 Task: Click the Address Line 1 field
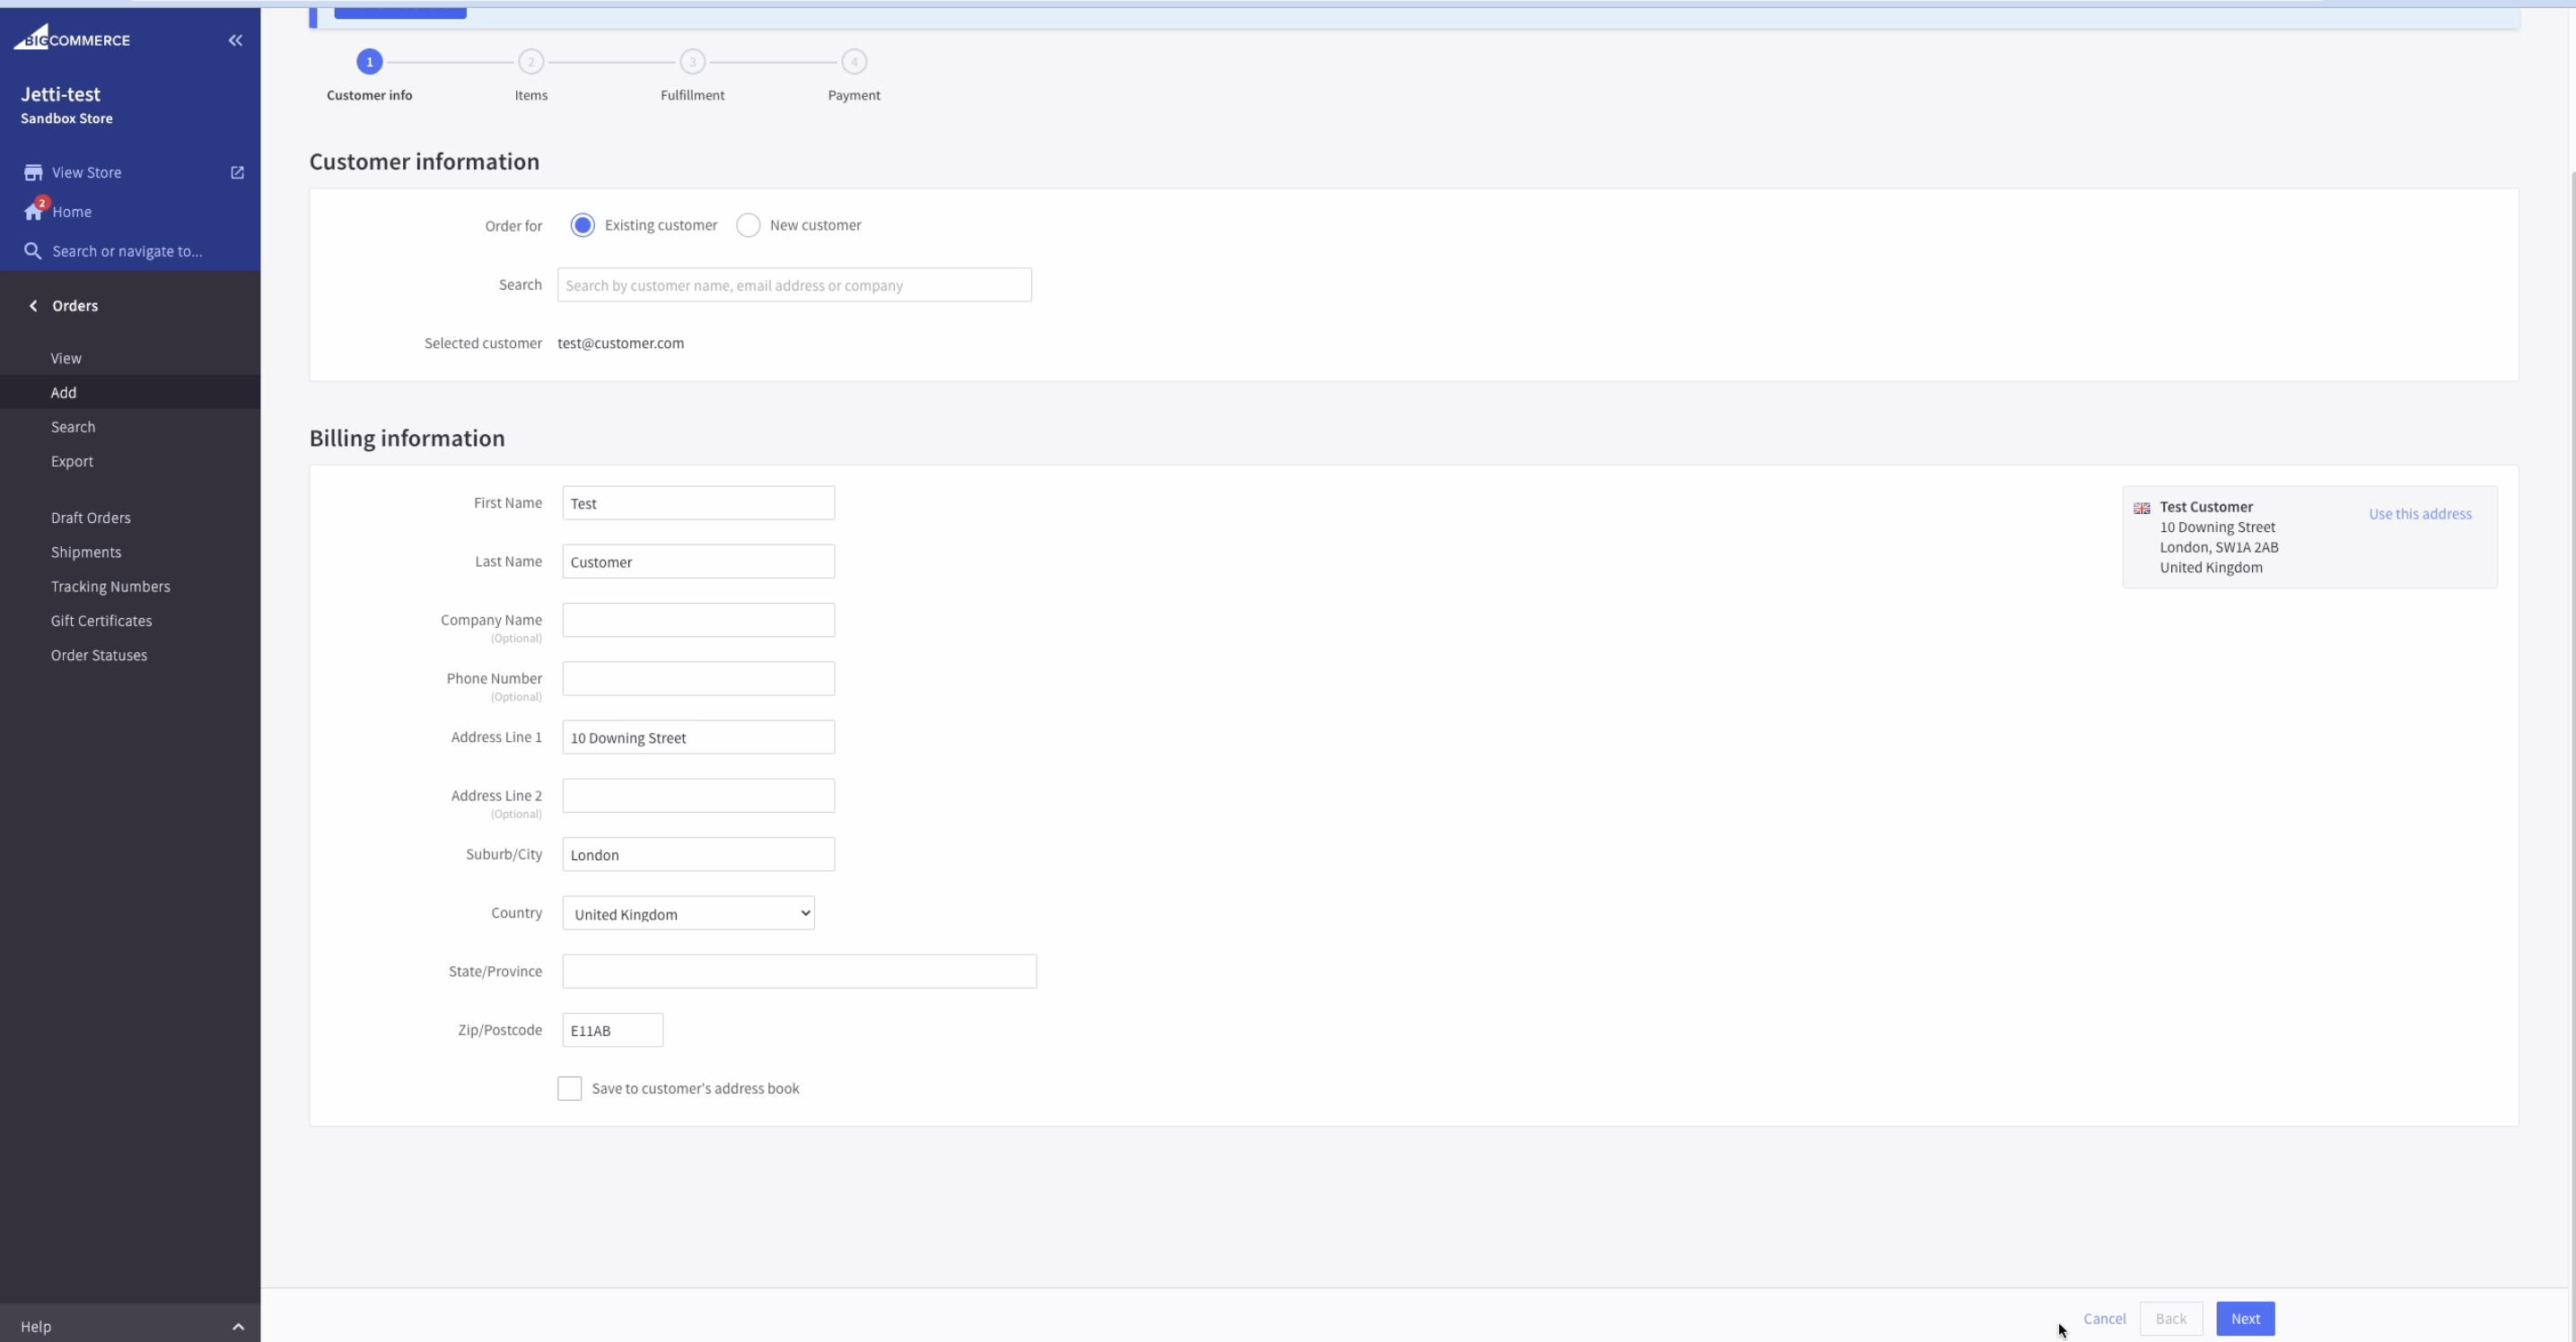coord(698,737)
